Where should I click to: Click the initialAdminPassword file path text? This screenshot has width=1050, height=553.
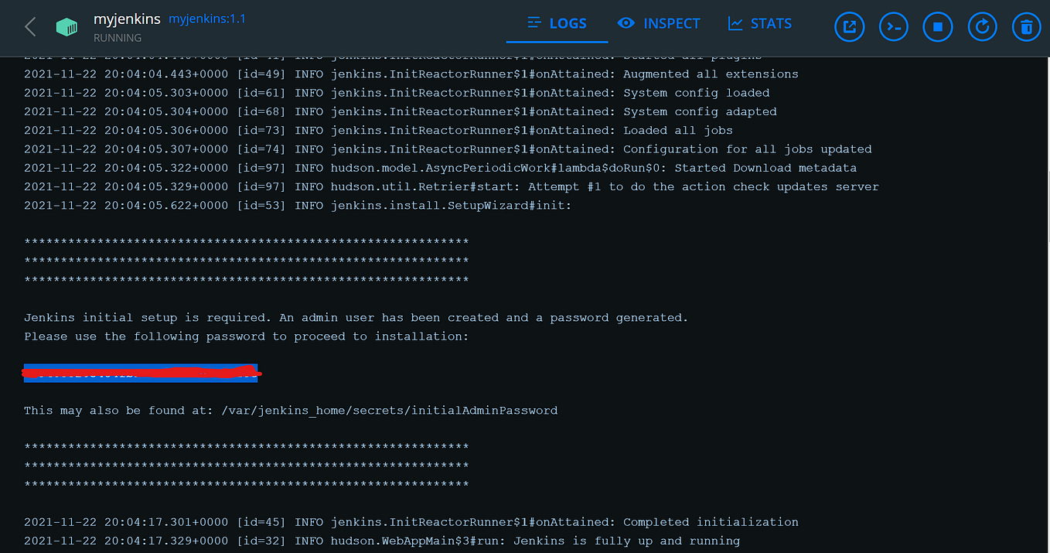click(x=290, y=410)
